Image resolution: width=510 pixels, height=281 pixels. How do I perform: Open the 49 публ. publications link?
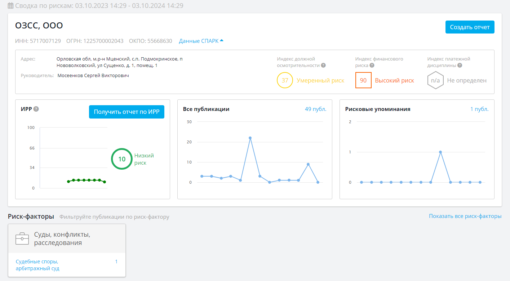click(315, 109)
